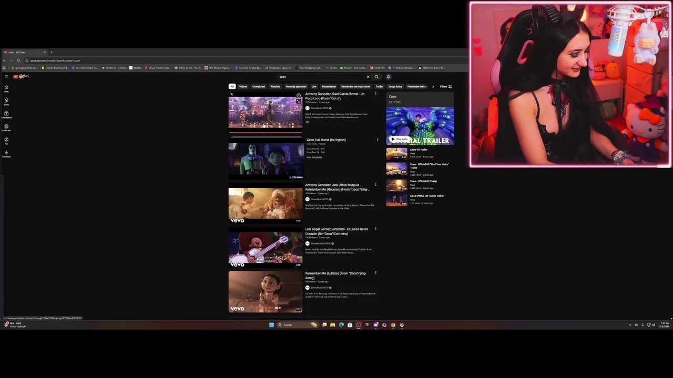The image size is (673, 378).
Task: Select the Recently uploaded filter chip
Action: [x=296, y=87]
